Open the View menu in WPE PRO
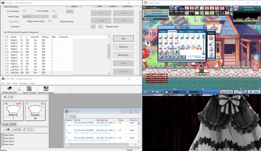Image resolution: width=261 pixels, height=151 pixels. click(15, 83)
